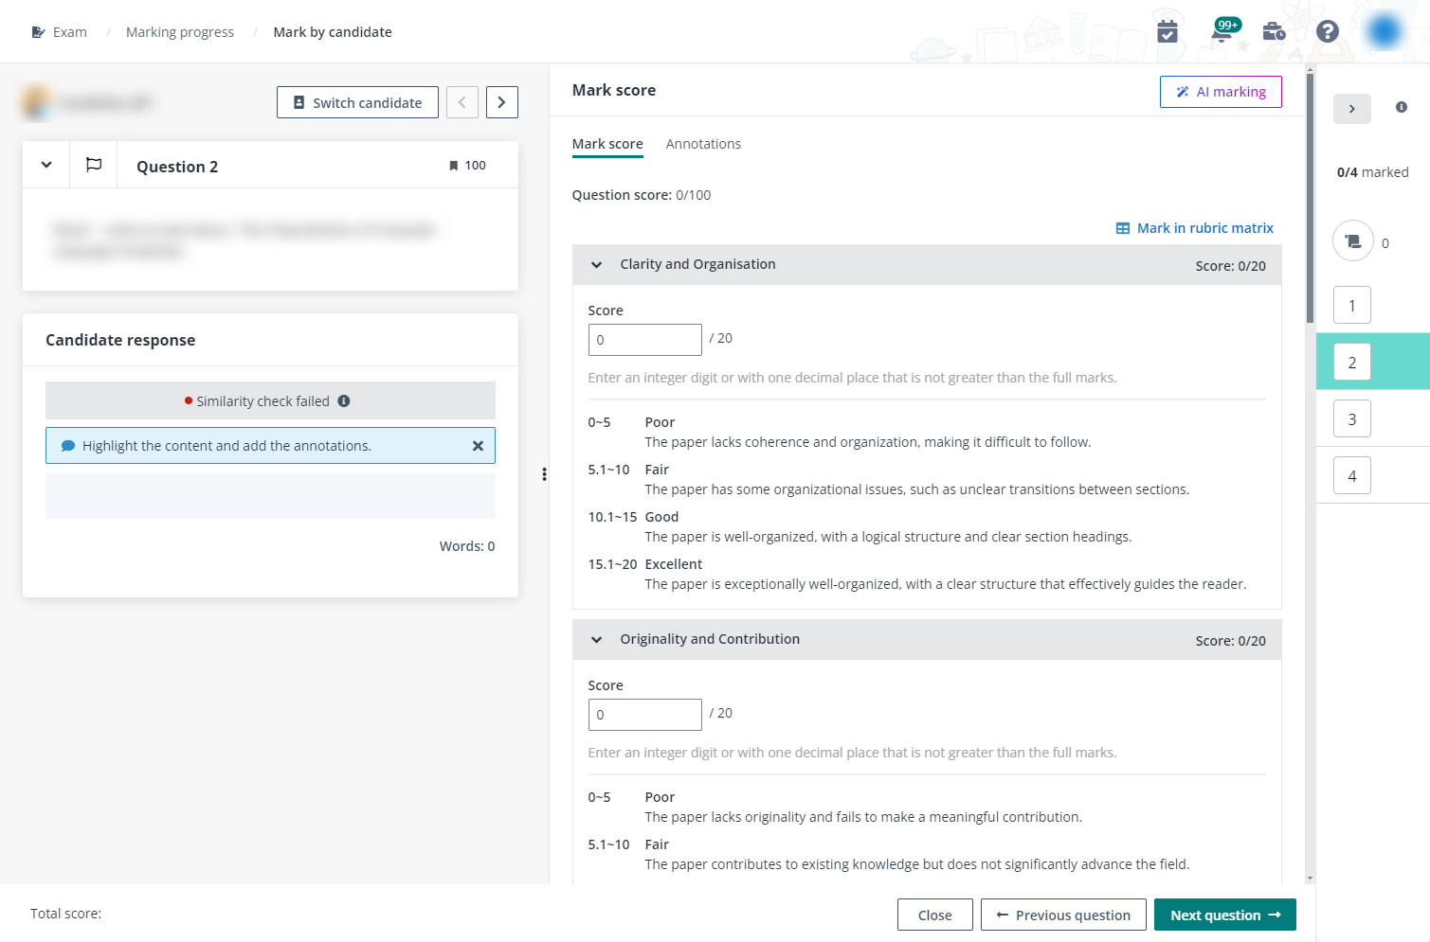Image resolution: width=1430 pixels, height=942 pixels.
Task: Switch to the Annotations tab
Action: coord(703,144)
